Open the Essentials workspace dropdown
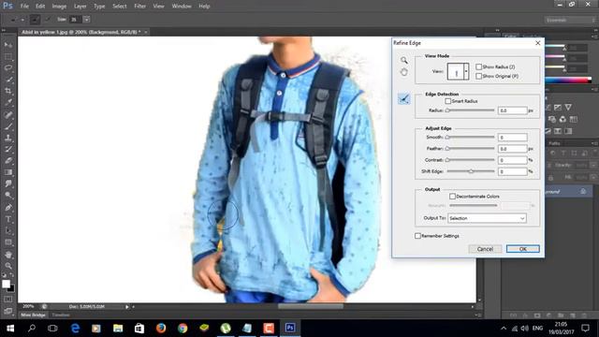The width and height of the screenshot is (599, 337). click(x=570, y=20)
